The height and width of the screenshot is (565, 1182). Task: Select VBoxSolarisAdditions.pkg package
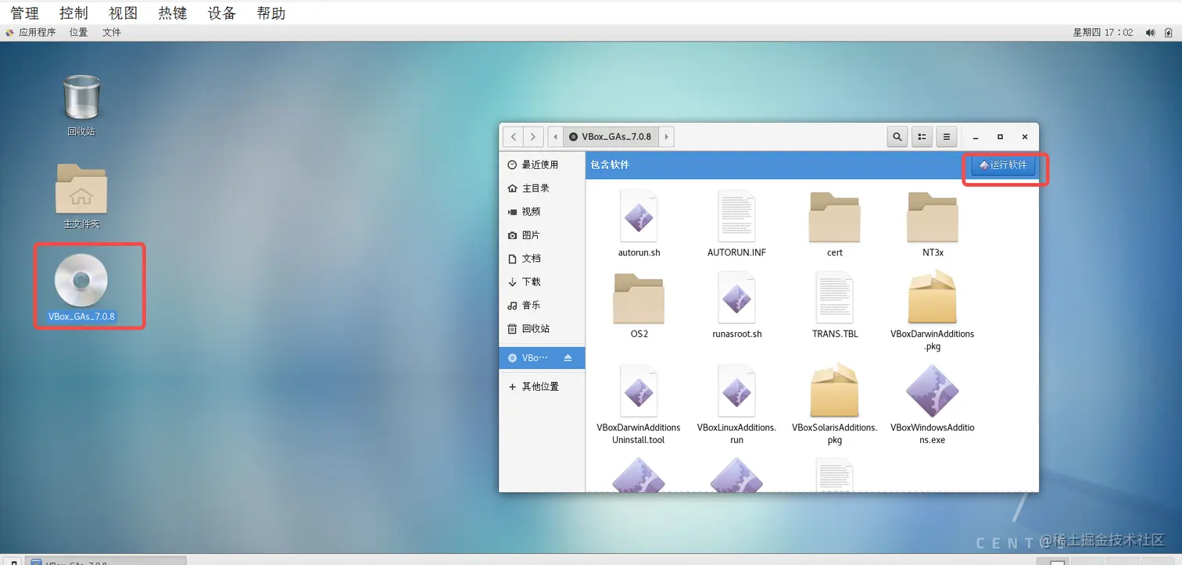pos(835,391)
